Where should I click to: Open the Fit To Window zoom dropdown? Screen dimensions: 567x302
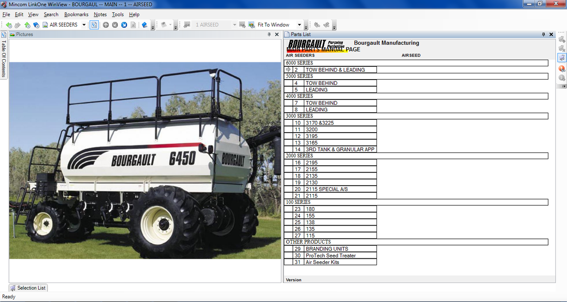pos(299,25)
